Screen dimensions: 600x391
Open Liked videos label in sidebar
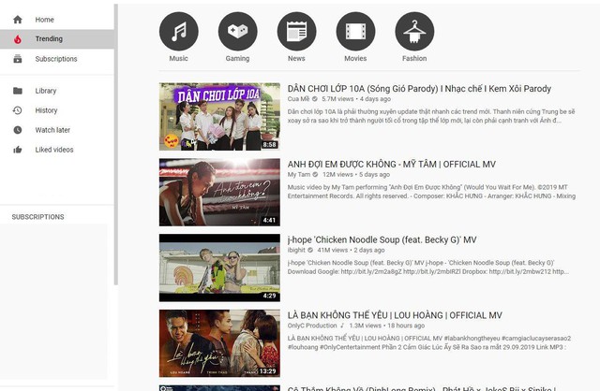pyautogui.click(x=54, y=150)
